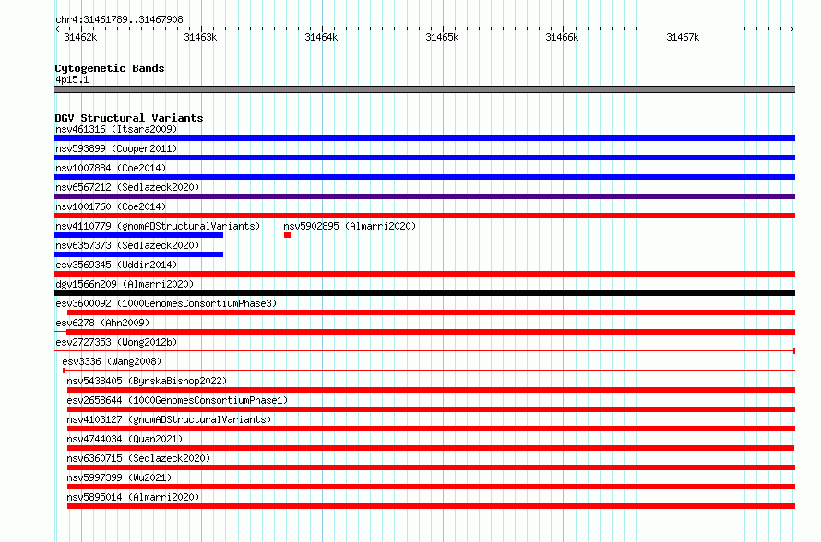Select the red bar under nsv4744034
The image size is (821, 542).
(431, 448)
